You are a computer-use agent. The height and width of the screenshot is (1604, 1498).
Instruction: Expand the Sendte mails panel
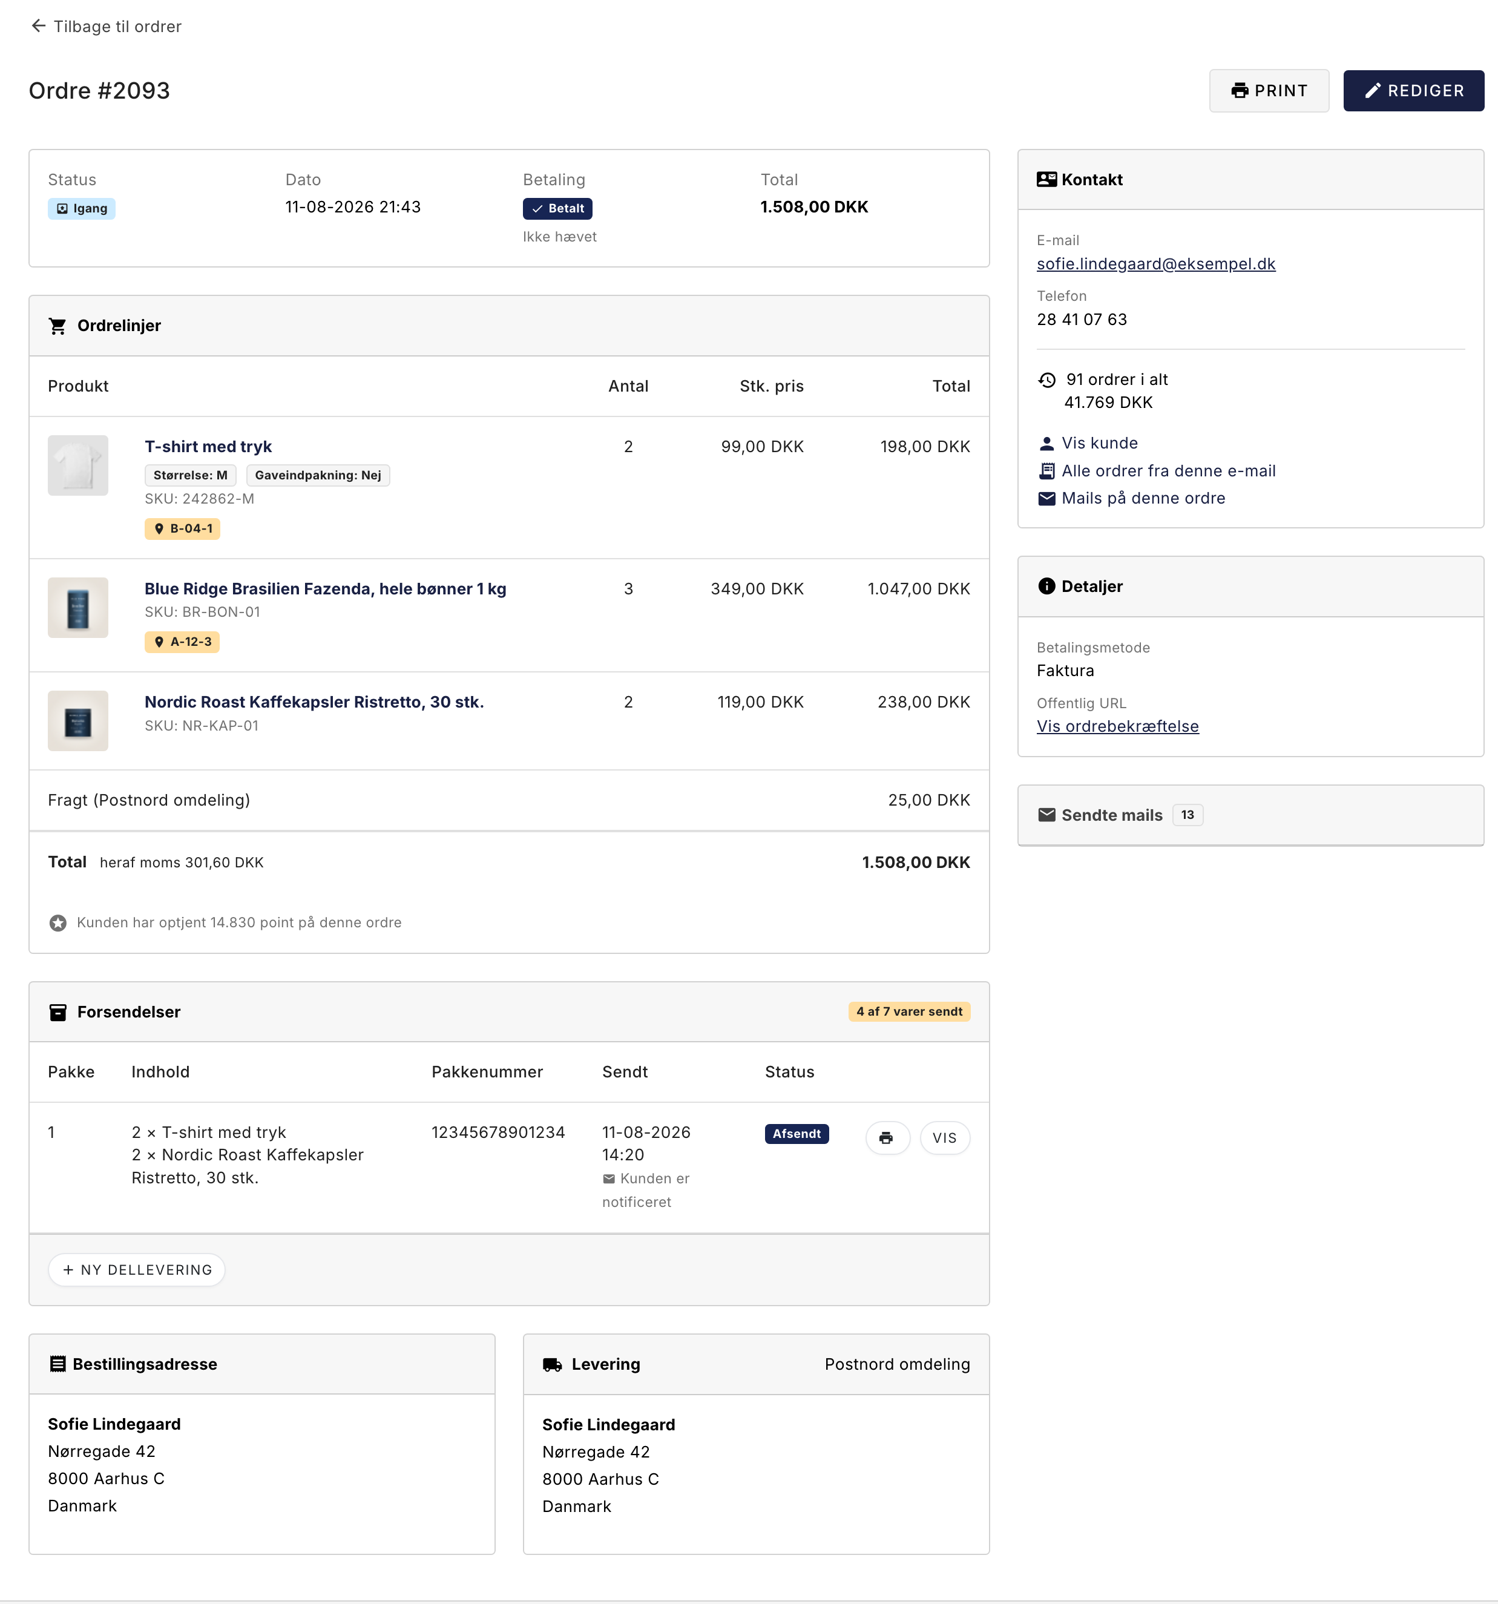[x=1249, y=815]
